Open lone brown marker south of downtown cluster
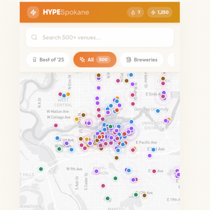Screen dimensions: 210x210 pyautogui.click(x=116, y=158)
